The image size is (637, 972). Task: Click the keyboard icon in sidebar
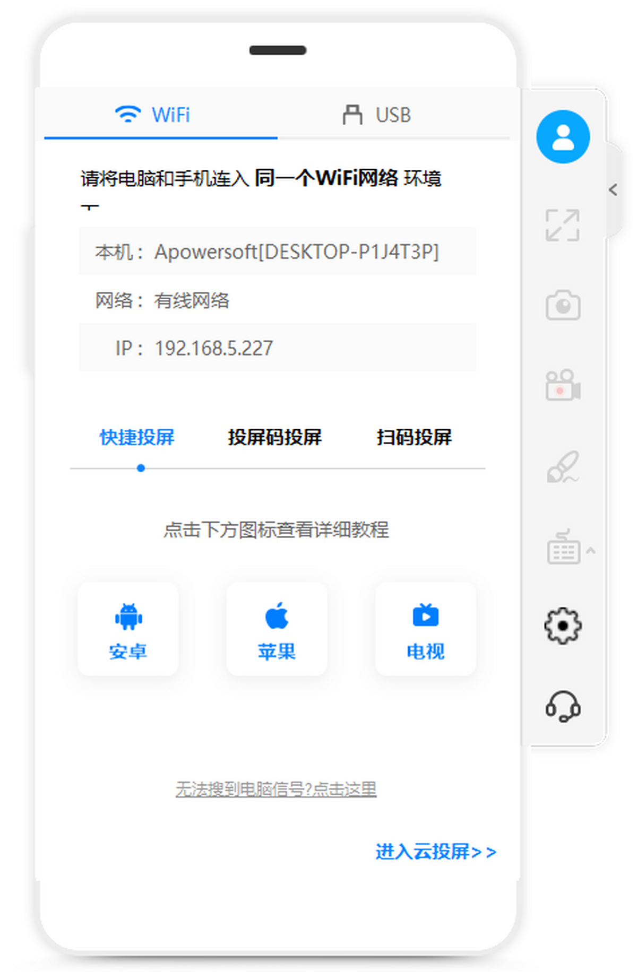562,548
